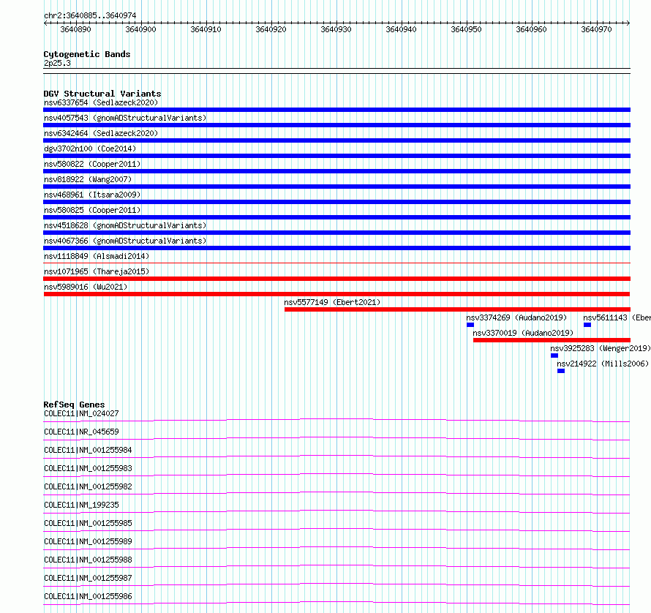Open nsv580825 (Cooper2011) variant
The height and width of the screenshot is (613, 651).
92,210
